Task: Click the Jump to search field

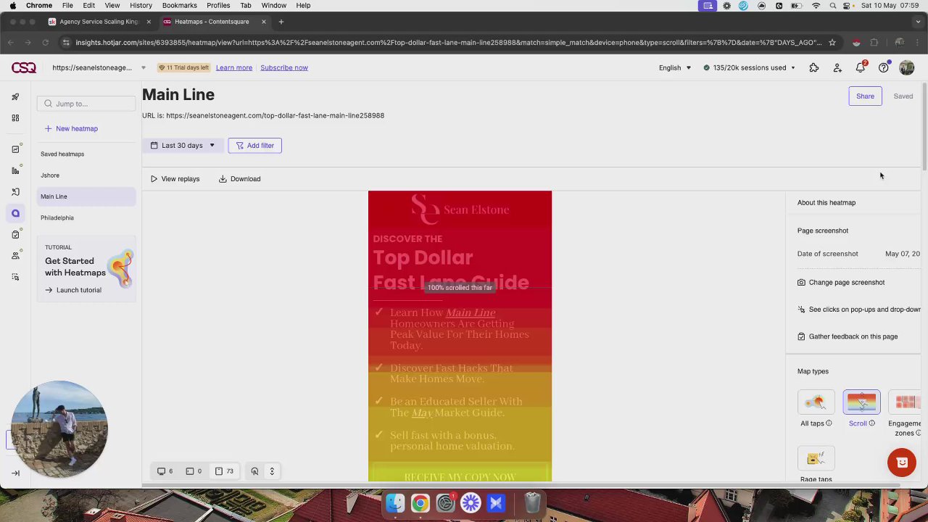Action: coord(87,104)
